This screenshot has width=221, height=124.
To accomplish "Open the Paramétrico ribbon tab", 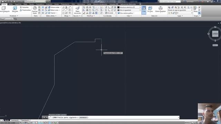I will (40, 4).
